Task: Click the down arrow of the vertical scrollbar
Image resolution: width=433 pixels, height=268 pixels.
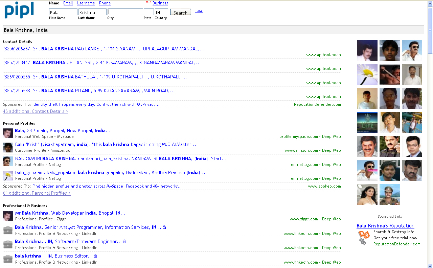Action: [430, 265]
